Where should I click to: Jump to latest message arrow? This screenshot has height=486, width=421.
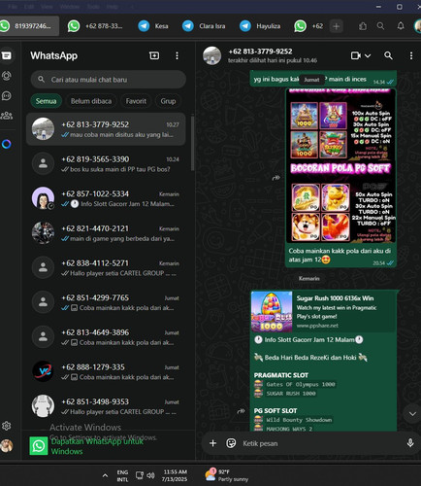412,414
